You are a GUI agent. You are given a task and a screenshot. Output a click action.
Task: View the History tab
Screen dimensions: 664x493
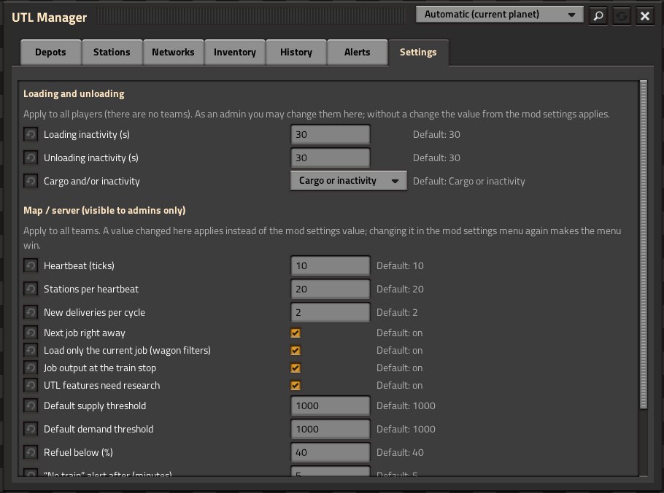[x=296, y=52]
